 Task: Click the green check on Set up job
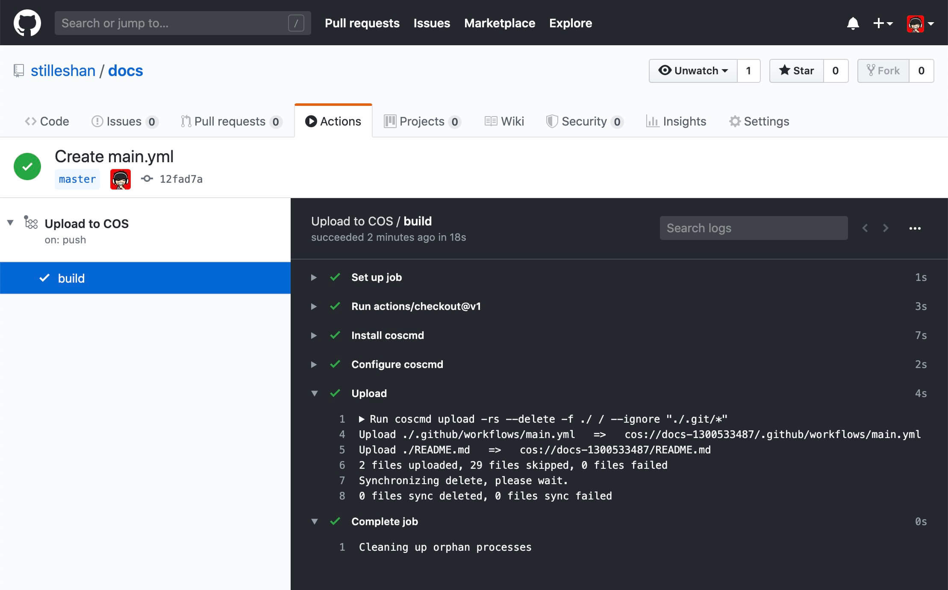(x=335, y=277)
